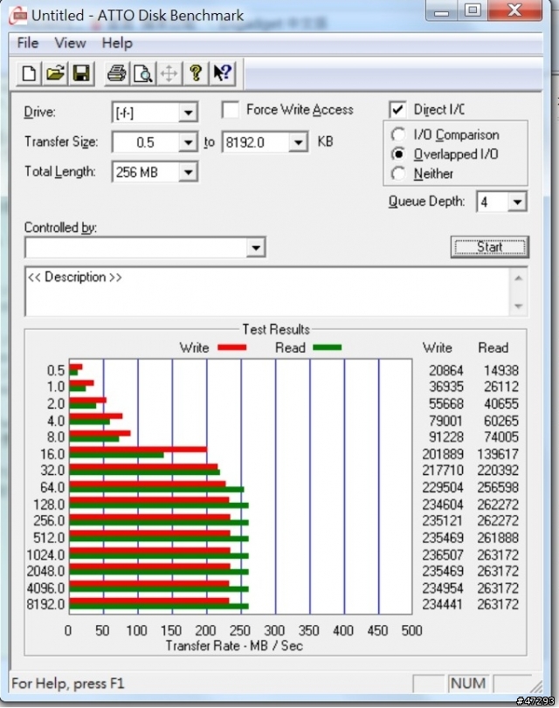
Task: Click read value 256598
Action: point(498,488)
